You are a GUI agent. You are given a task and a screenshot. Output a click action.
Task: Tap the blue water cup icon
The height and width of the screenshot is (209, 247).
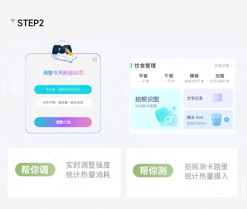click(217, 120)
